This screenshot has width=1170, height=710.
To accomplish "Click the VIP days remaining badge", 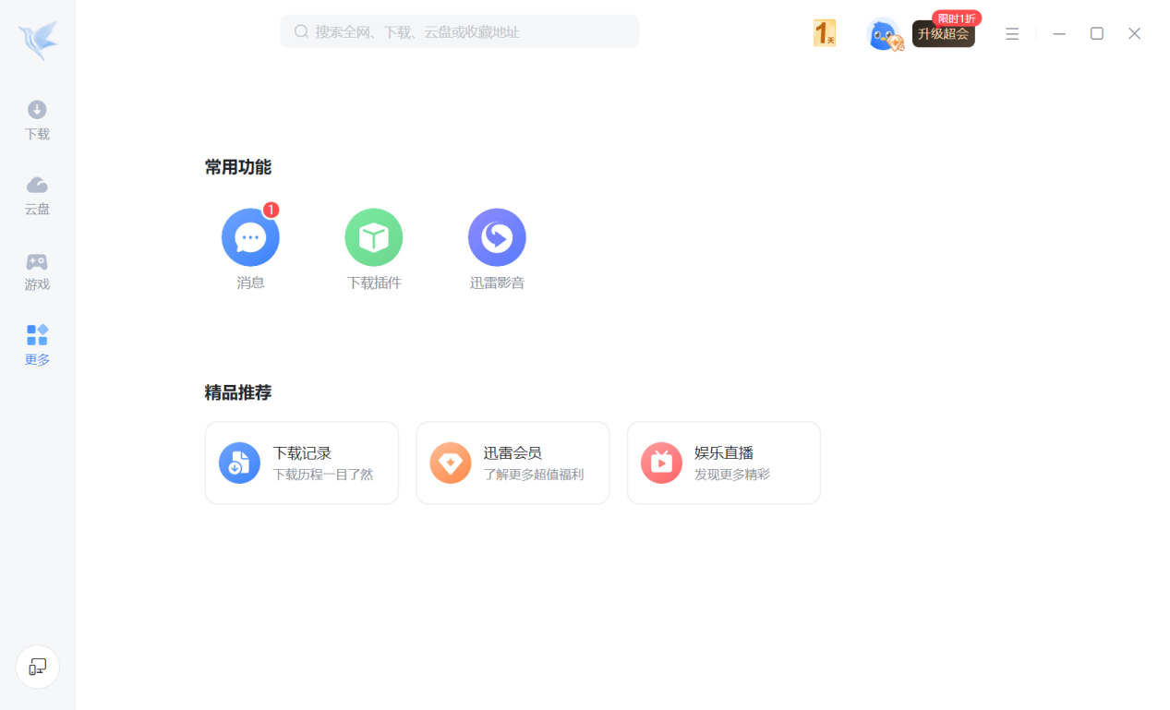I will 824,32.
